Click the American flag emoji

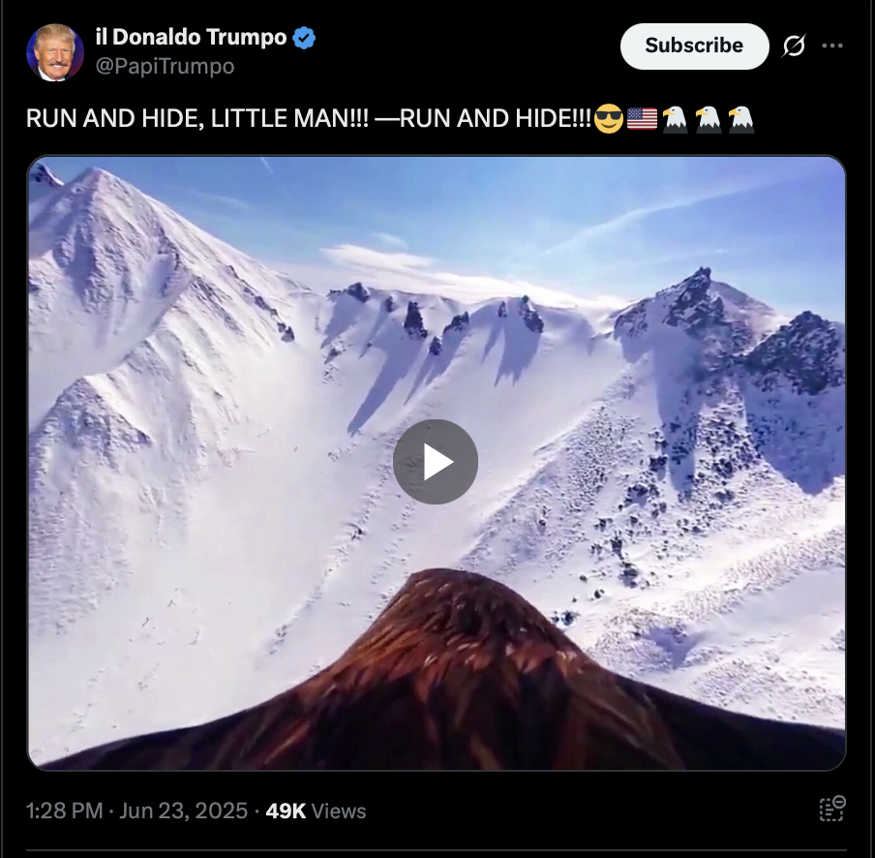click(642, 118)
